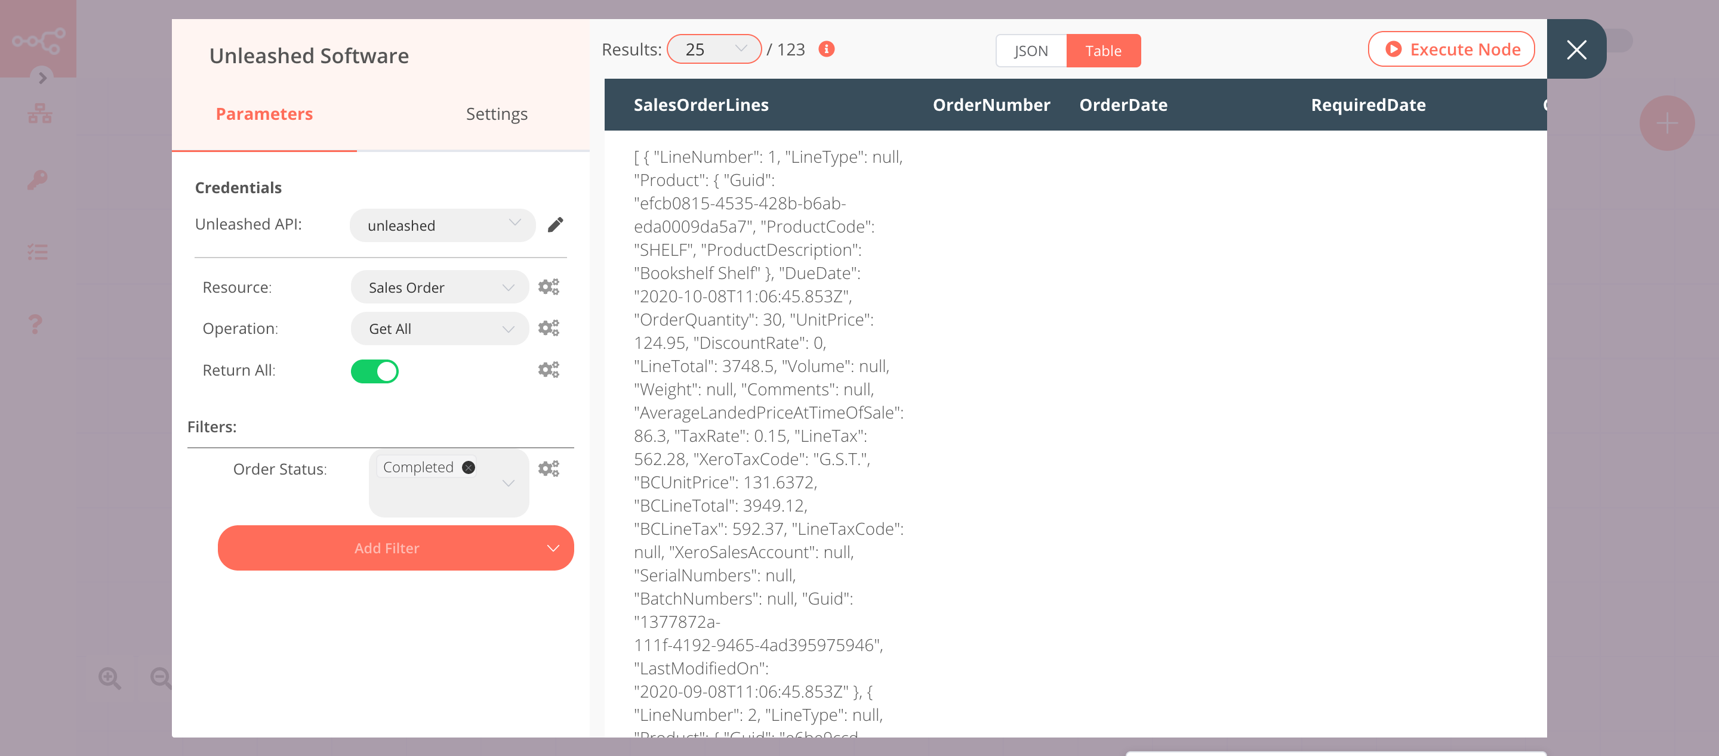Edit the unleashed credential using the pencil icon
This screenshot has width=1719, height=756.
(x=555, y=225)
